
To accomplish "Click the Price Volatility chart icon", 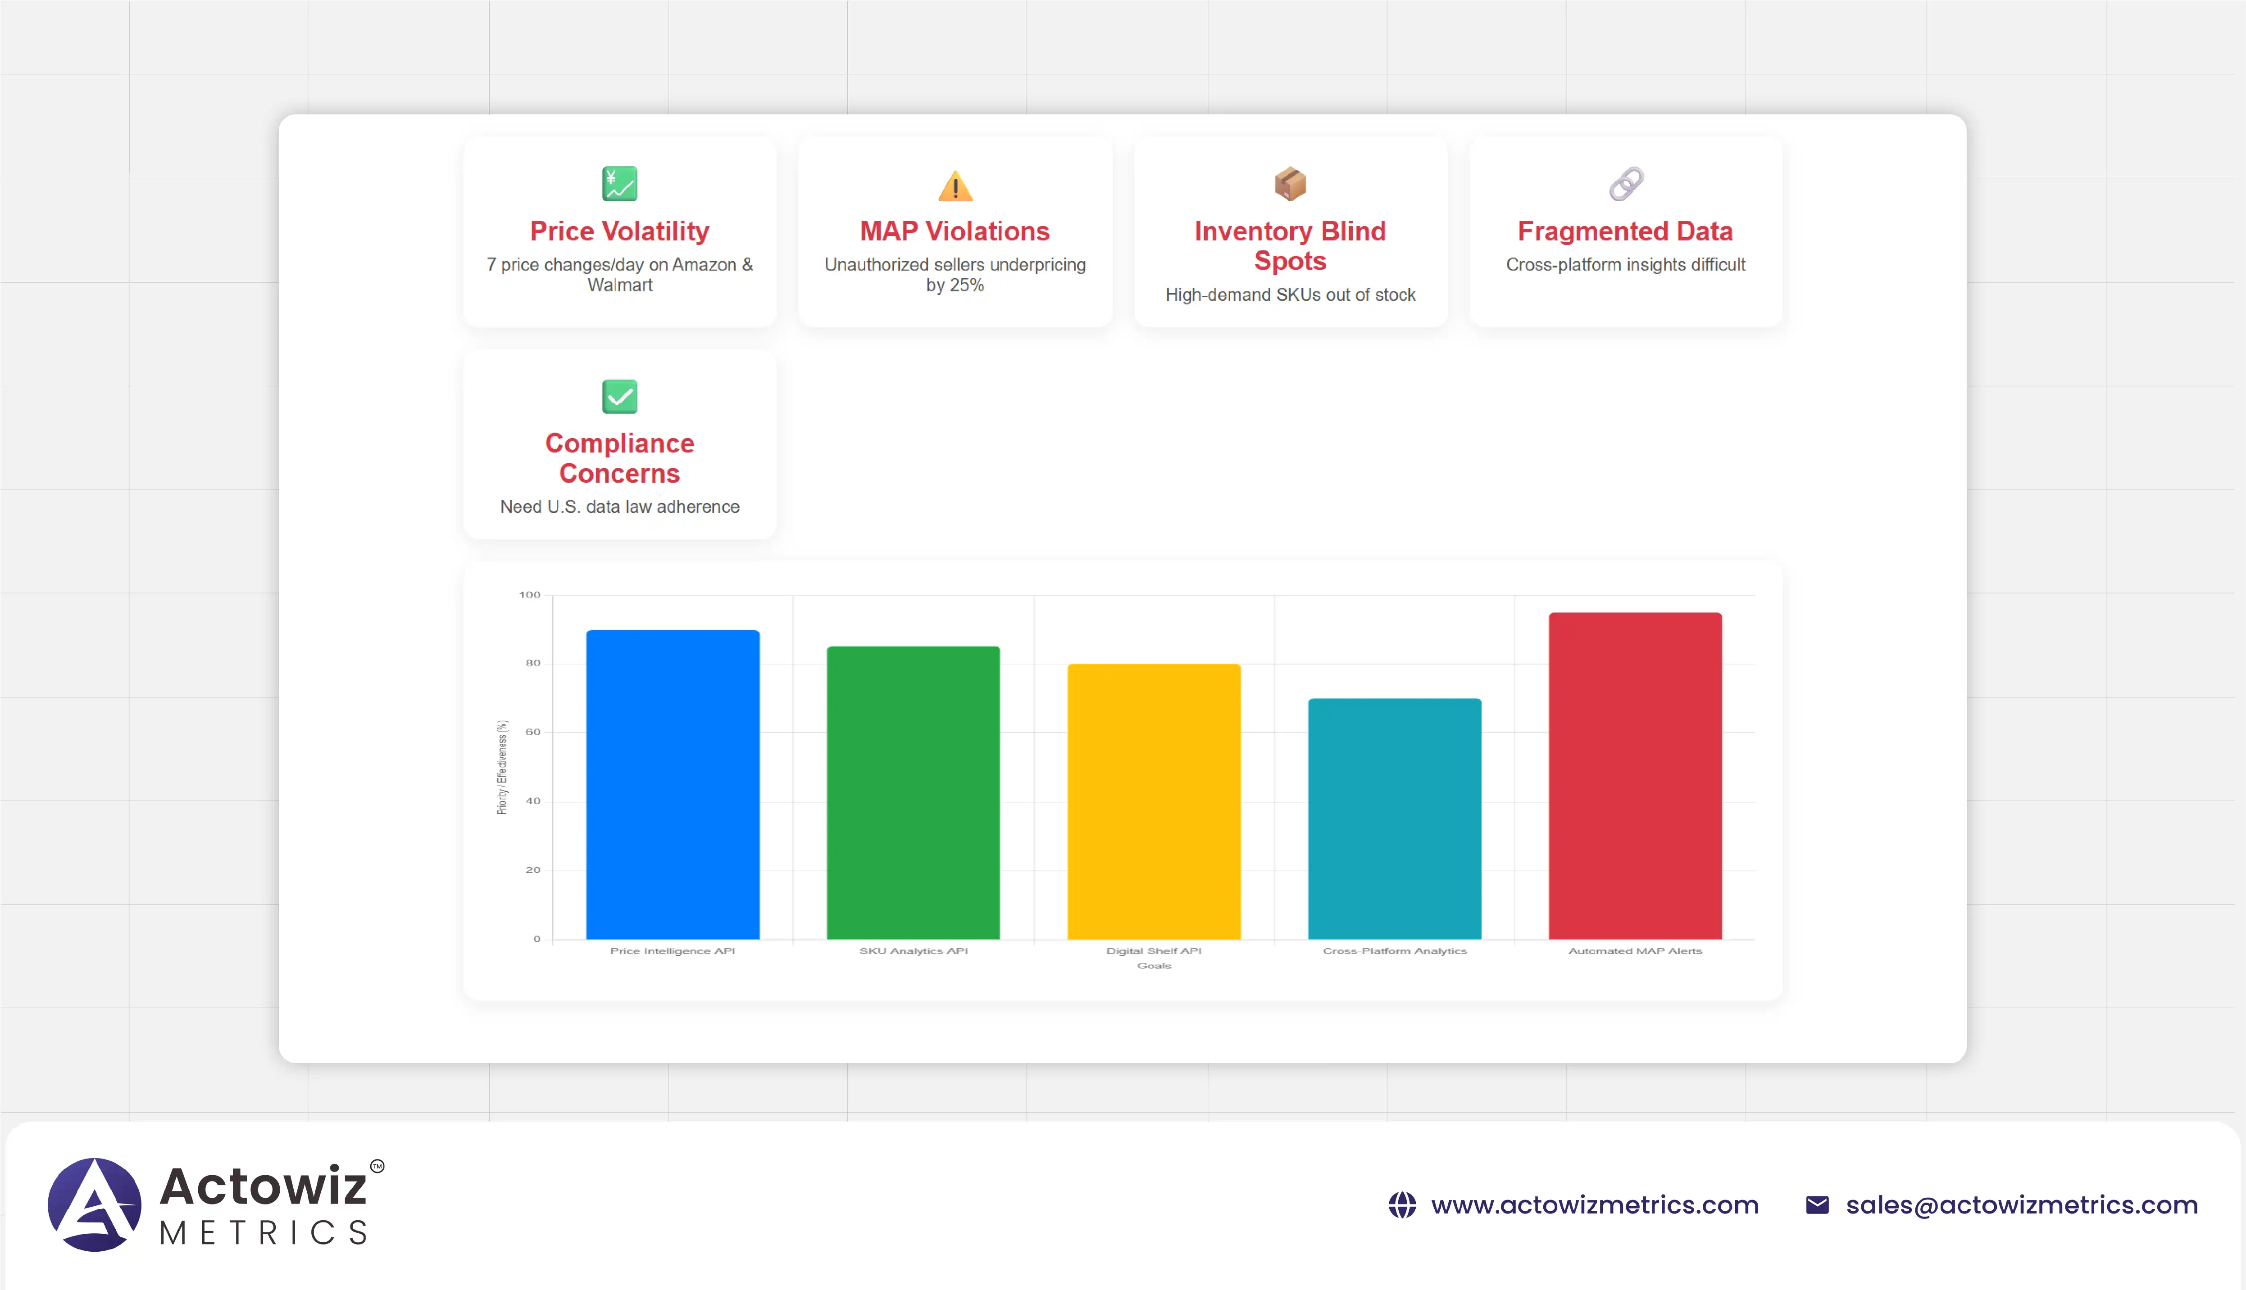I will (x=619, y=184).
